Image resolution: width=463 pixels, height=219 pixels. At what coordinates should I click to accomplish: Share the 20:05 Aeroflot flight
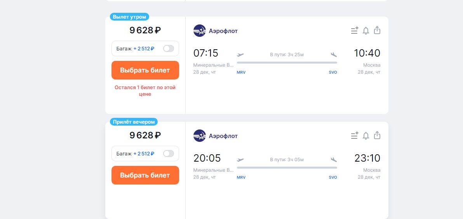pyautogui.click(x=377, y=135)
